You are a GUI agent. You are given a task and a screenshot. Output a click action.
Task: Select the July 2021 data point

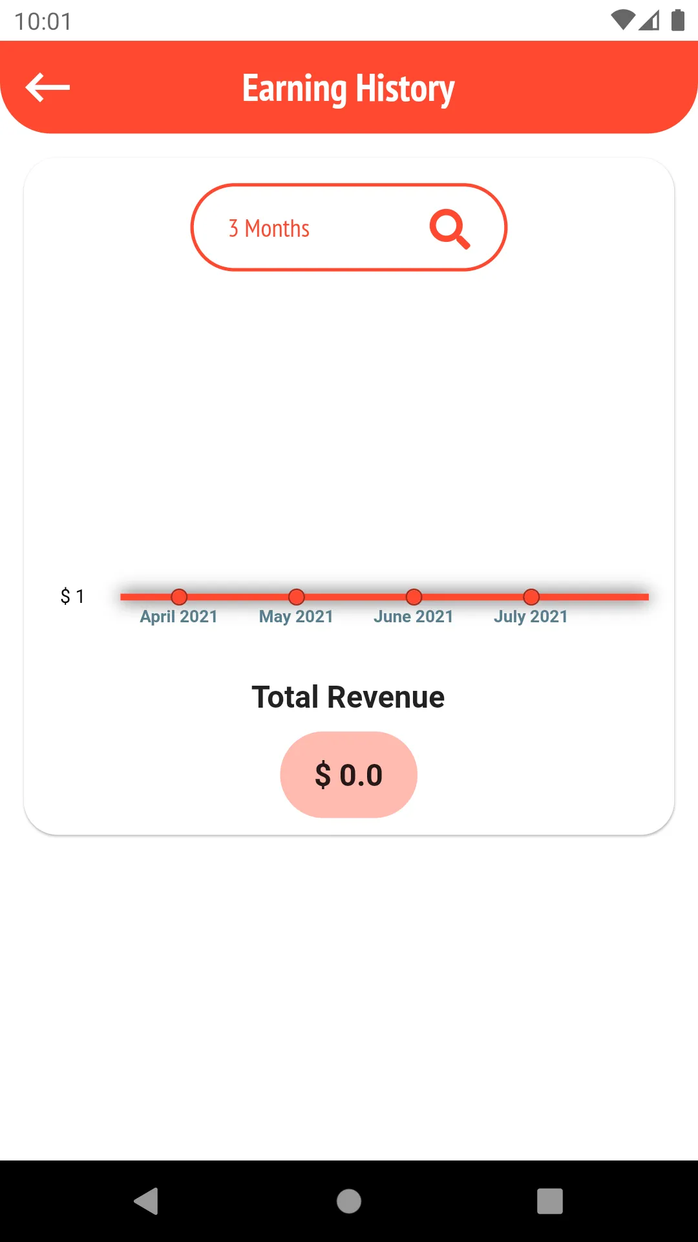[x=531, y=596]
